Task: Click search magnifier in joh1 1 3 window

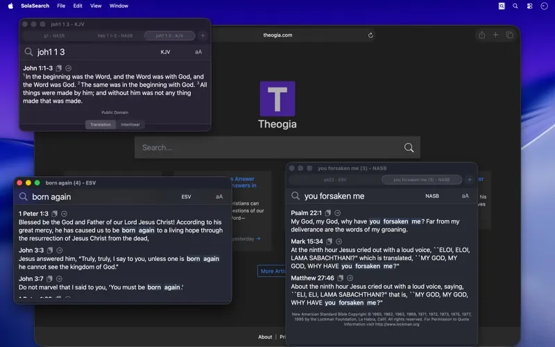Action: click(x=28, y=52)
